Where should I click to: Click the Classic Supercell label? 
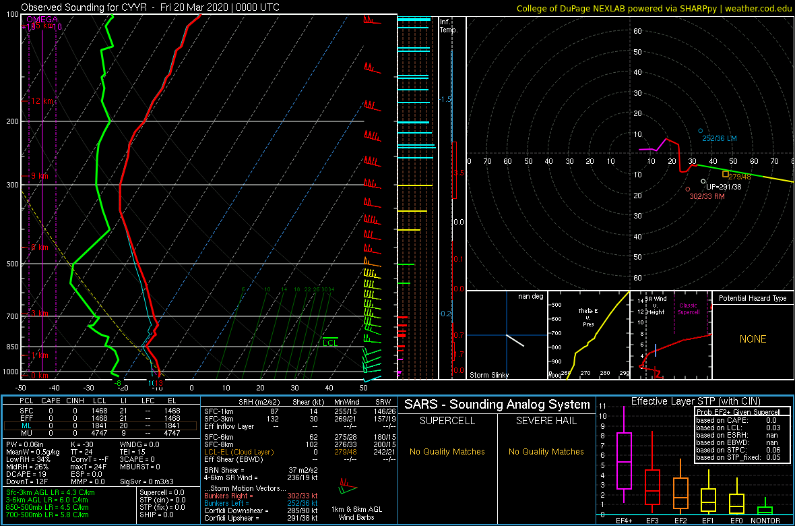[x=689, y=308]
